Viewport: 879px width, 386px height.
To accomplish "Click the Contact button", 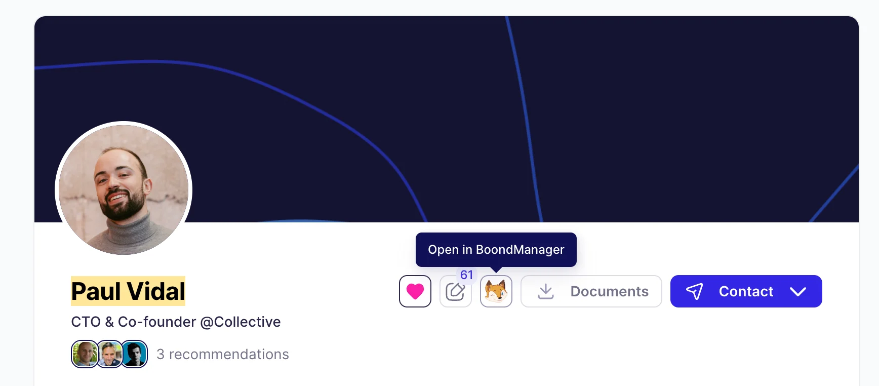I will pos(746,291).
